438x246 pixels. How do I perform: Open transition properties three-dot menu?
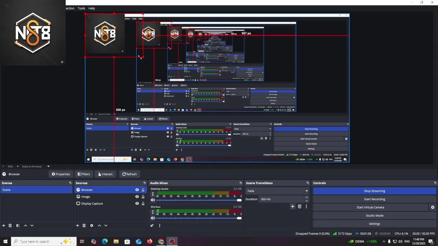click(x=306, y=206)
